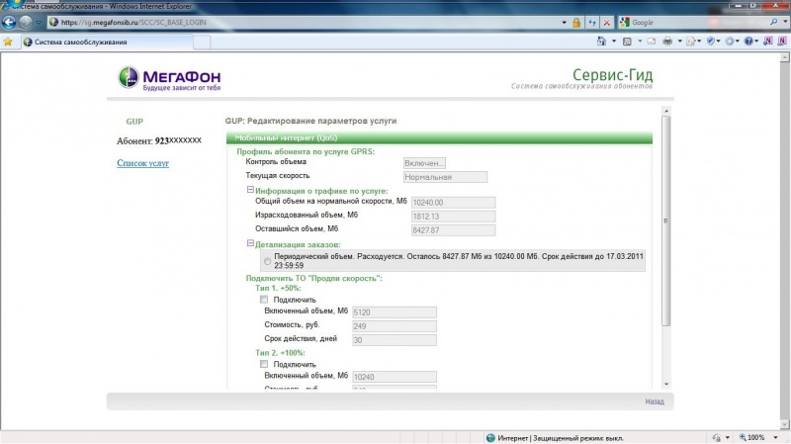Click the Подключить ТО "Продли скорость" heading

[313, 278]
